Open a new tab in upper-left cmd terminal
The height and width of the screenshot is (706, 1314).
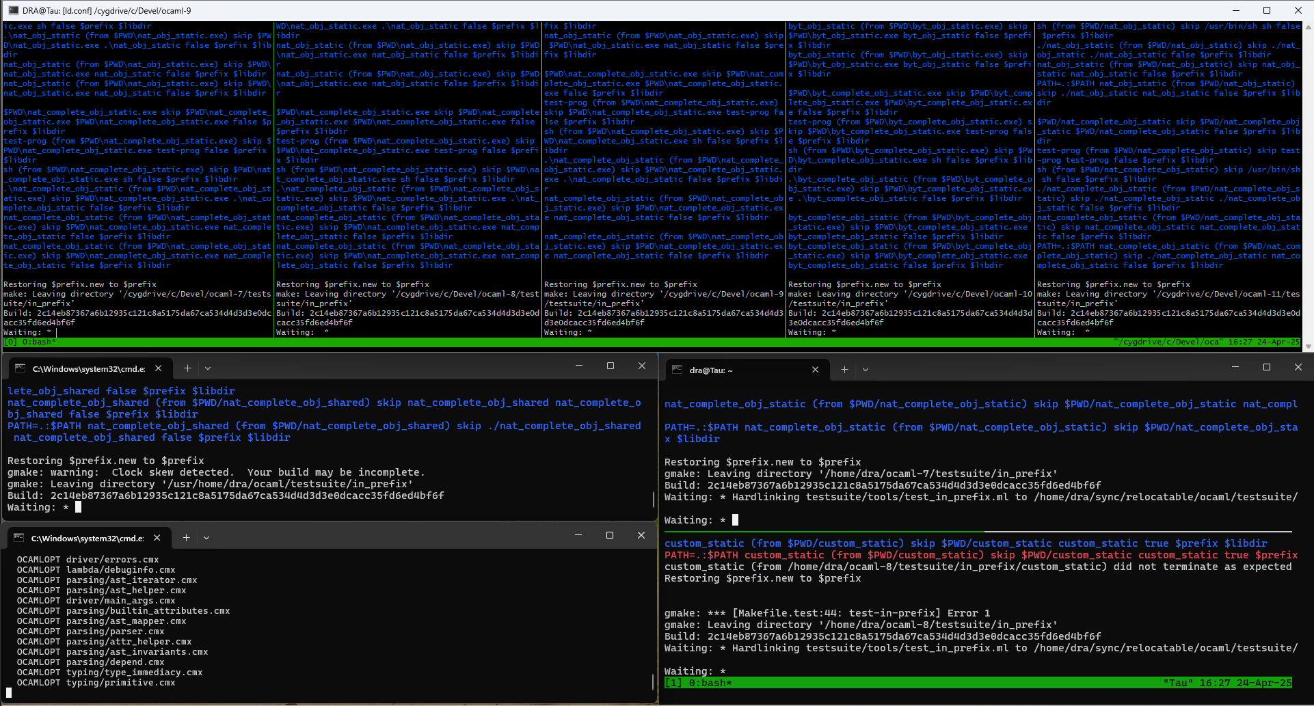pyautogui.click(x=187, y=368)
